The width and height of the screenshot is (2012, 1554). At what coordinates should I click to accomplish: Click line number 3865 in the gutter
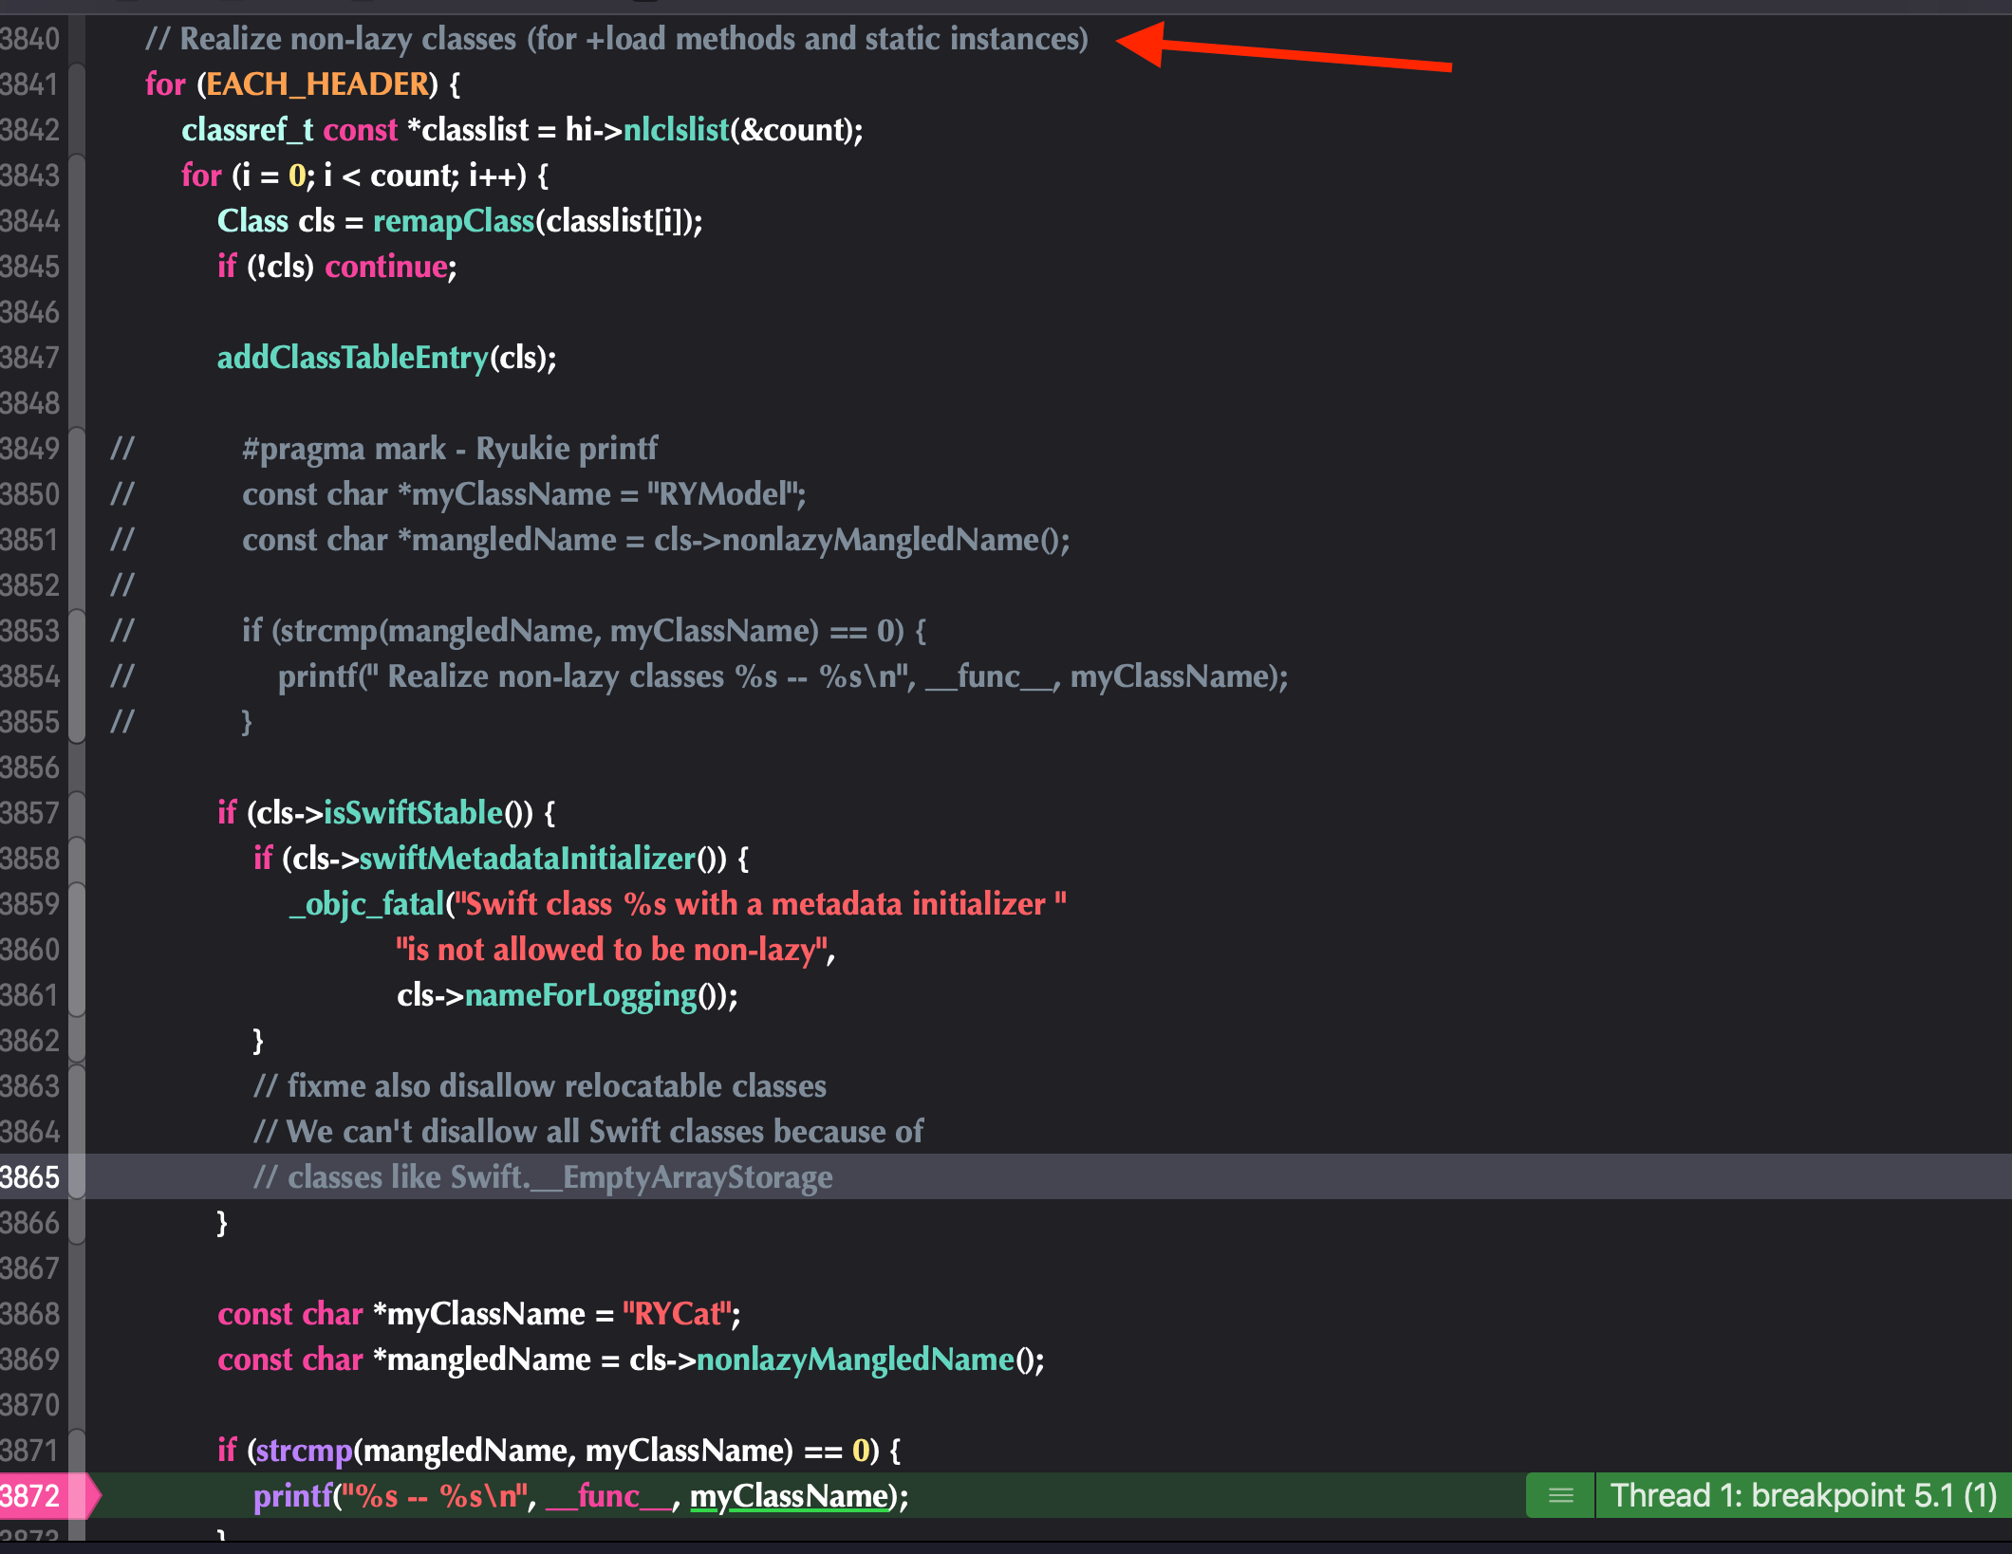click(x=30, y=1177)
